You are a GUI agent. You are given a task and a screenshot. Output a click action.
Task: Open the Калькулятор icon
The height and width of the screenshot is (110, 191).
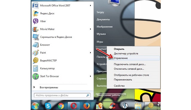pyautogui.click(x=36, y=68)
